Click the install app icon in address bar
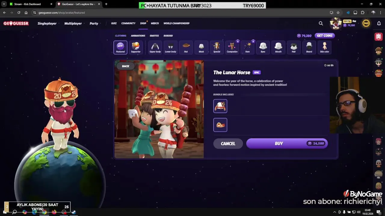 pyautogui.click(x=331, y=13)
